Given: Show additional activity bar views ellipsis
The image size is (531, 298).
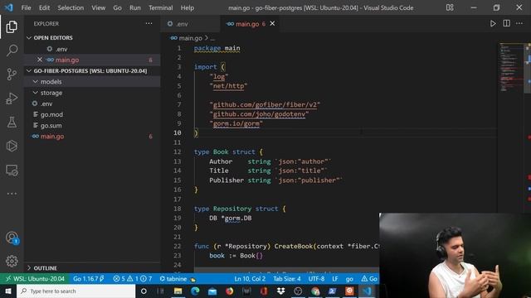Looking at the screenshot, I should pyautogui.click(x=12, y=194).
